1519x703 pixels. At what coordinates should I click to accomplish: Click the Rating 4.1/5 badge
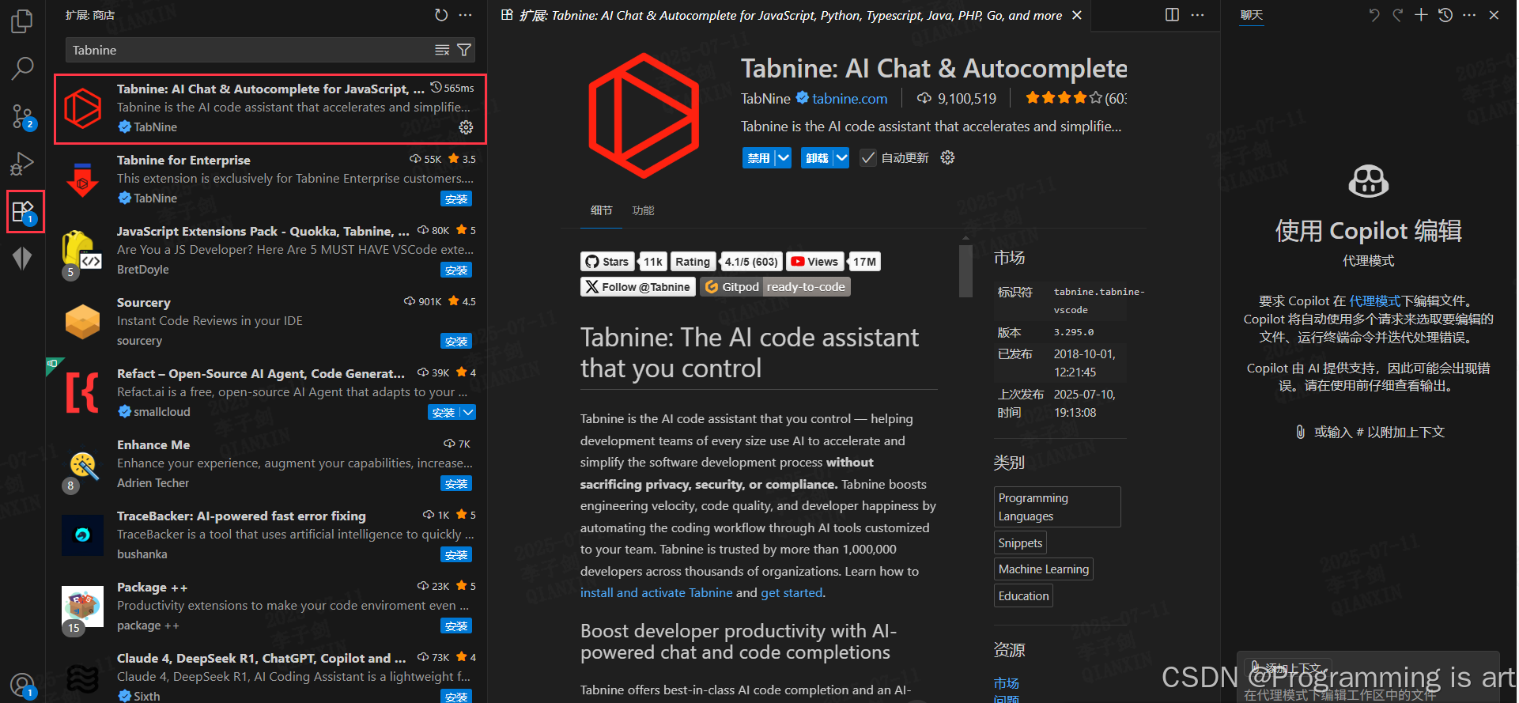[727, 262]
